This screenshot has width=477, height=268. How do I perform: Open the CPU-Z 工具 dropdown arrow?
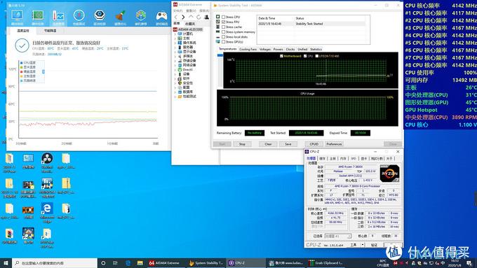click(363, 245)
